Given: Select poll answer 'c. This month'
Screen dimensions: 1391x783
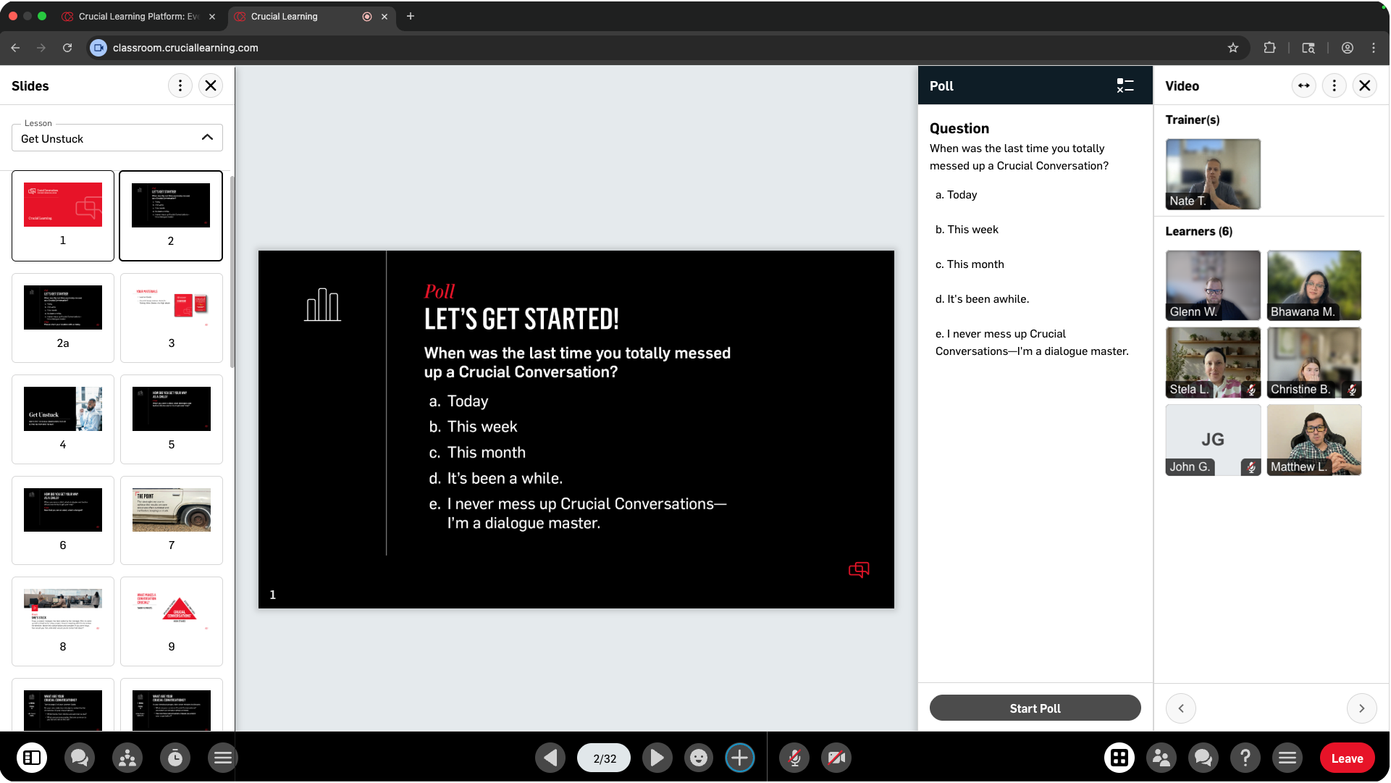Looking at the screenshot, I should click(970, 264).
